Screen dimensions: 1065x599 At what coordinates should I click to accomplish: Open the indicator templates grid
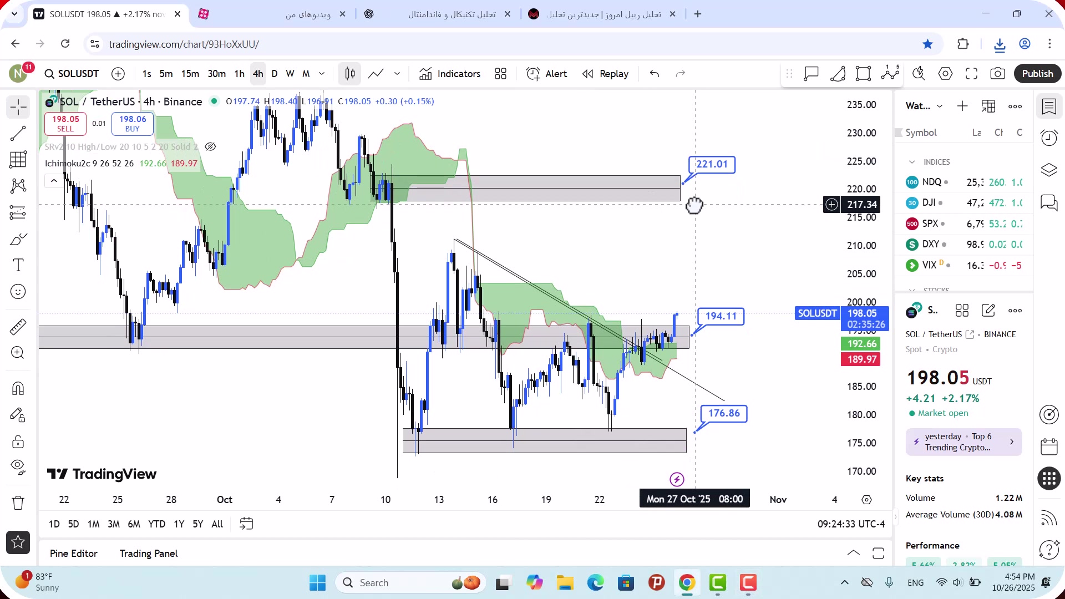501,74
